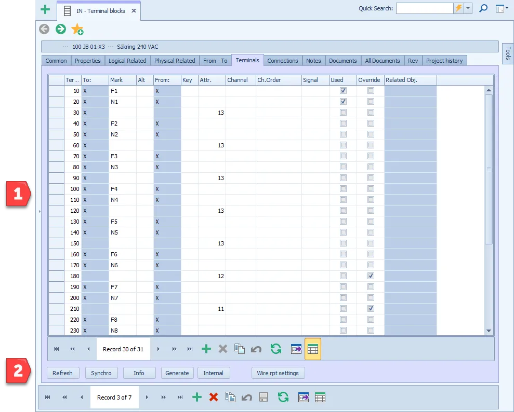This screenshot has width=514, height=412.
Task: Open the Physical Related tab
Action: click(x=175, y=61)
